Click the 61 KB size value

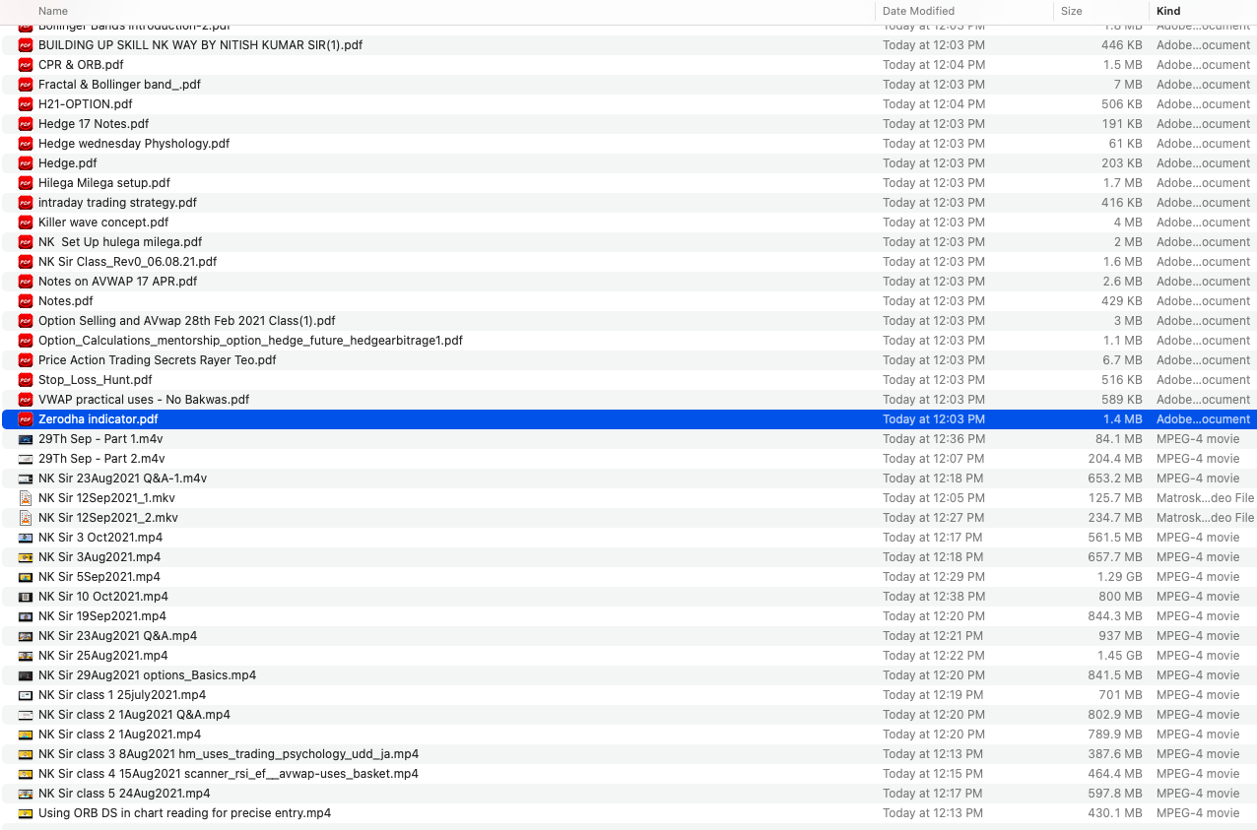[1126, 144]
